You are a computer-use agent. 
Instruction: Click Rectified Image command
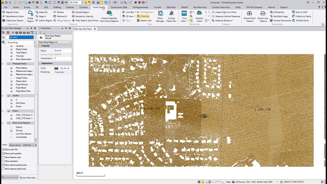(x=279, y=16)
